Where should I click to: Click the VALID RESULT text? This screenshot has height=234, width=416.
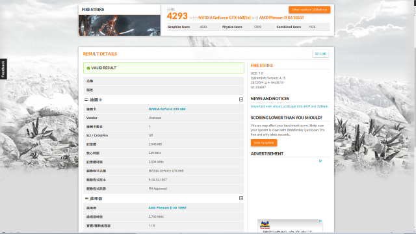click(104, 68)
